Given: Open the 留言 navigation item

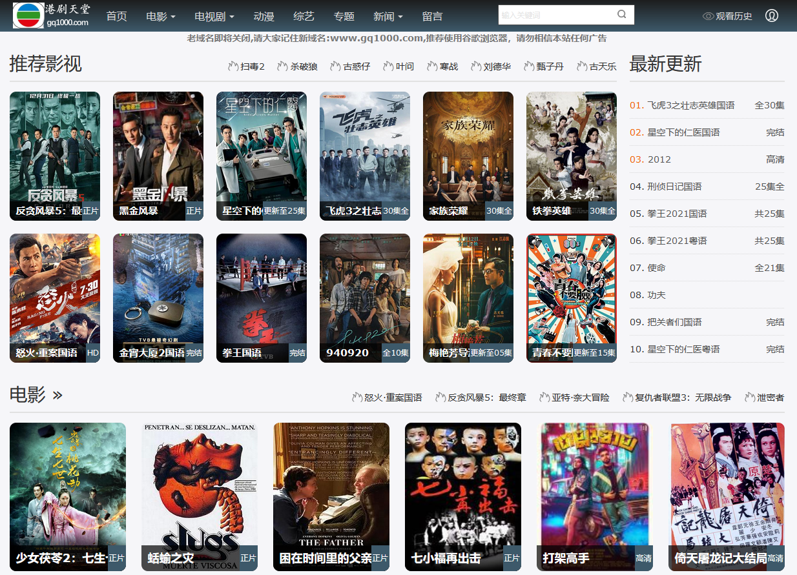Looking at the screenshot, I should [x=433, y=16].
